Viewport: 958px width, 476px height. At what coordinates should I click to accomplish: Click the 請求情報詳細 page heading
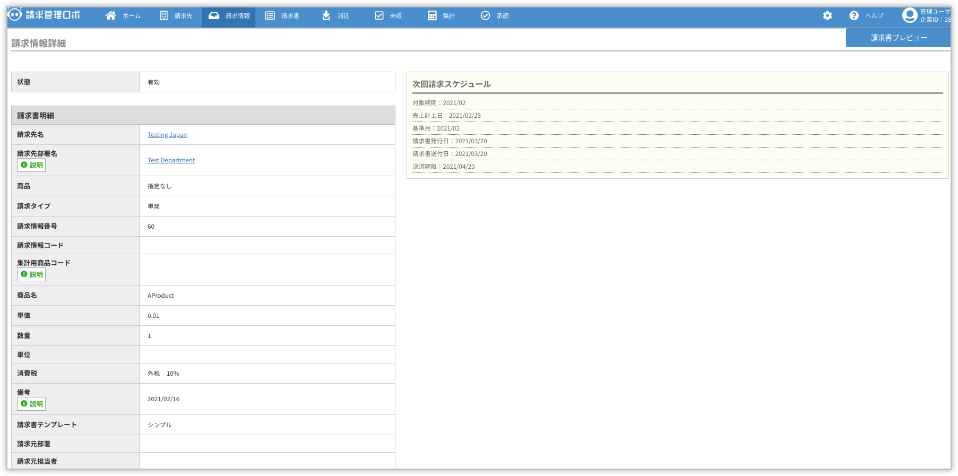(x=39, y=44)
